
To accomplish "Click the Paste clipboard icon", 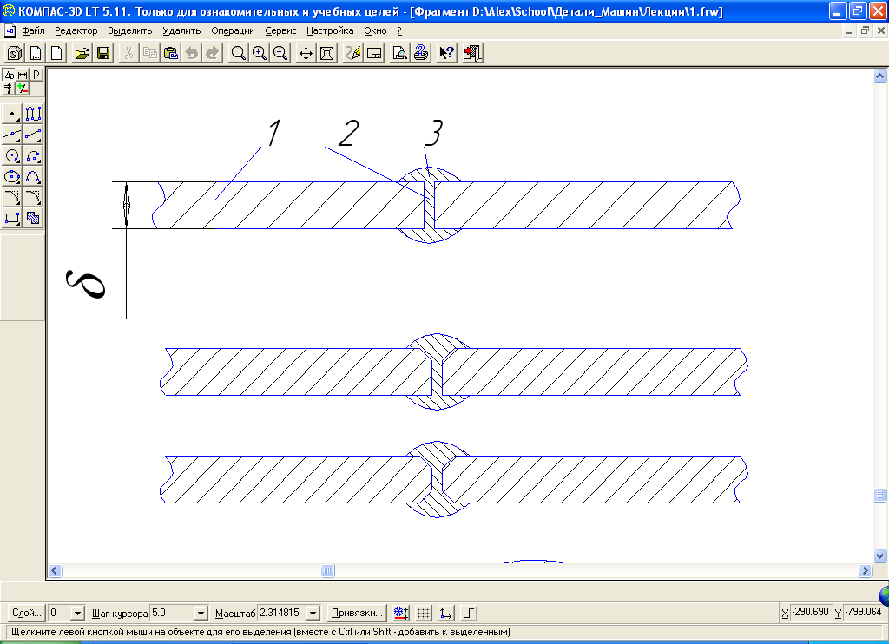I will click(x=171, y=53).
